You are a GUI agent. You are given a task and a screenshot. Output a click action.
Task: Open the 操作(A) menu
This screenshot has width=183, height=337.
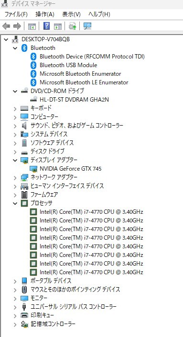(45, 14)
